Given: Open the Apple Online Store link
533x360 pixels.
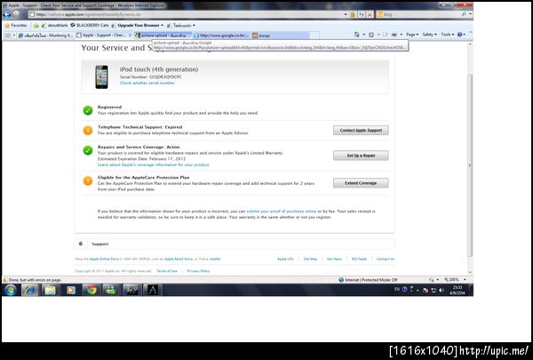Looking at the screenshot, I should point(104,259).
